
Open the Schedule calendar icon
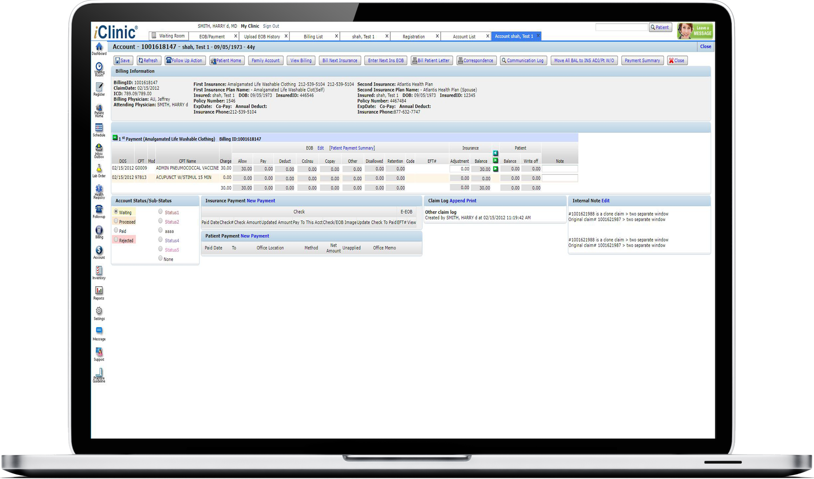tap(99, 128)
